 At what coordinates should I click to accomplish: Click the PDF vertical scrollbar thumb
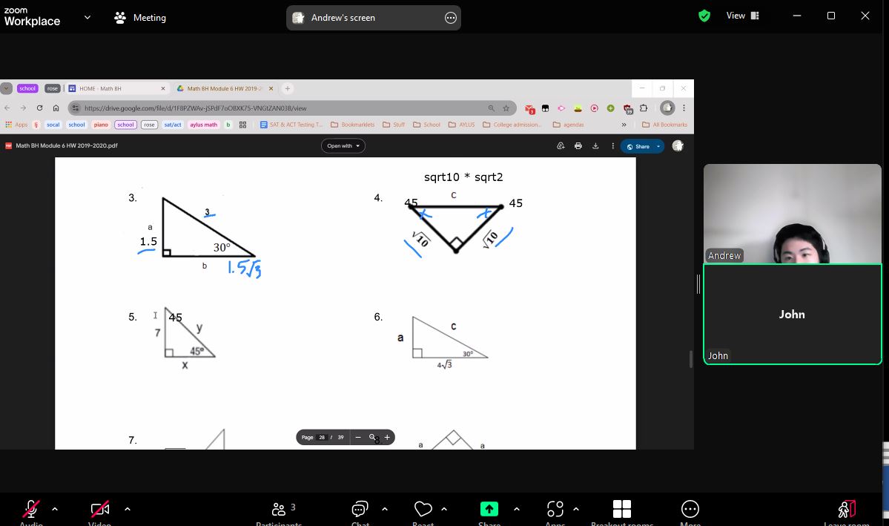coord(690,359)
